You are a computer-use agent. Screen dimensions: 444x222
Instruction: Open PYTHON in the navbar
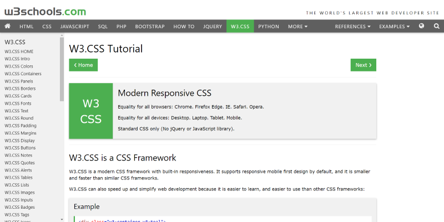[x=269, y=26]
